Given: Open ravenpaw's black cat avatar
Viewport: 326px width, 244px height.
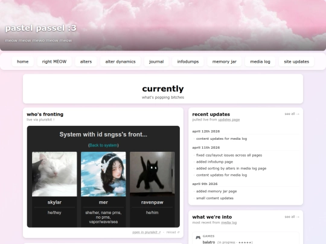Looking at the screenshot, I should point(152,174).
